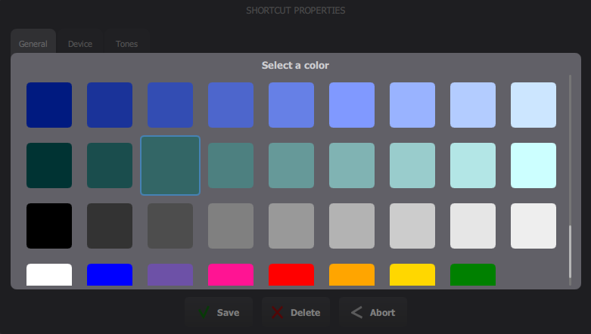The height and width of the screenshot is (334, 591).
Task: Pick the red swatch
Action: (x=291, y=275)
